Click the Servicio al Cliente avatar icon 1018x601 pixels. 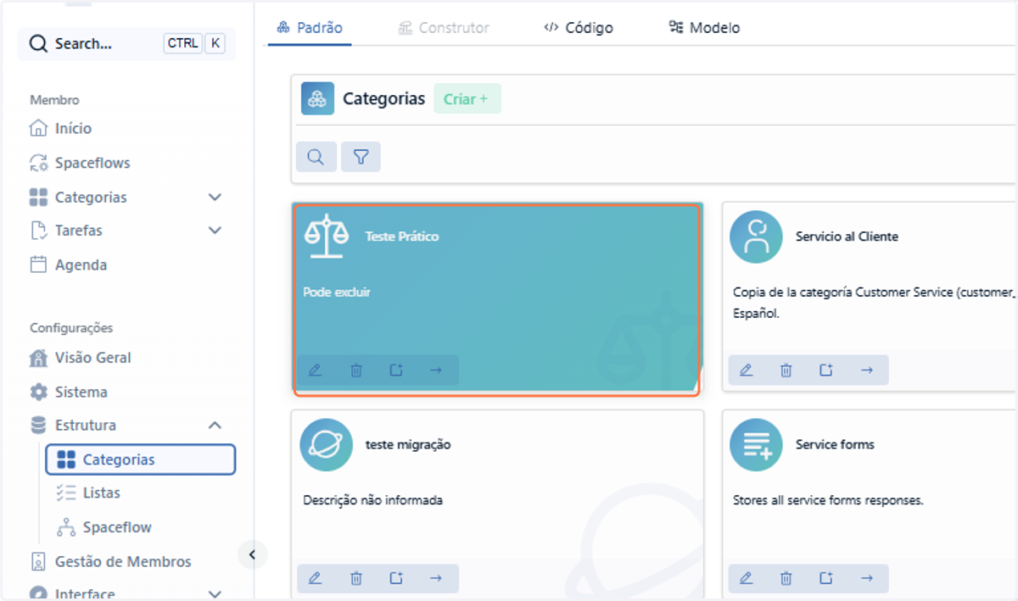756,237
